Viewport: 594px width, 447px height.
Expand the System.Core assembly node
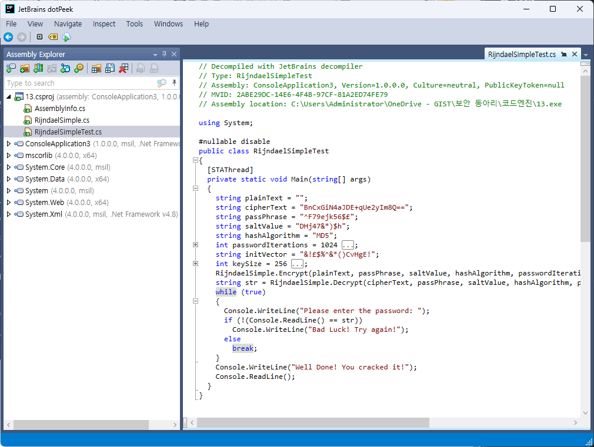point(8,167)
